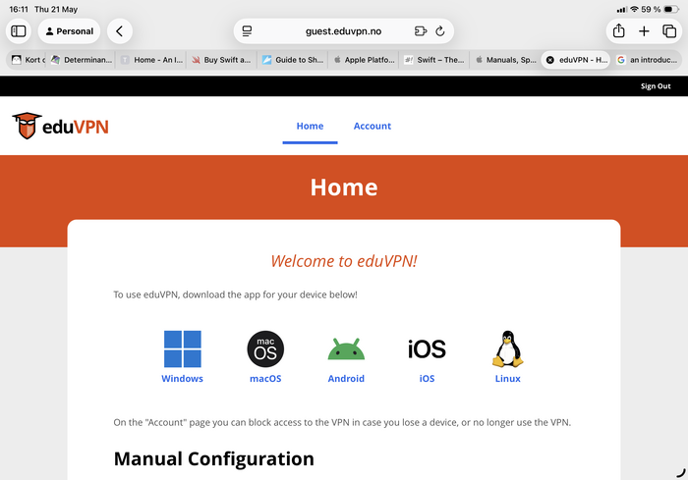The width and height of the screenshot is (688, 480).
Task: Switch to the Home - An I... tab
Action: [151, 60]
